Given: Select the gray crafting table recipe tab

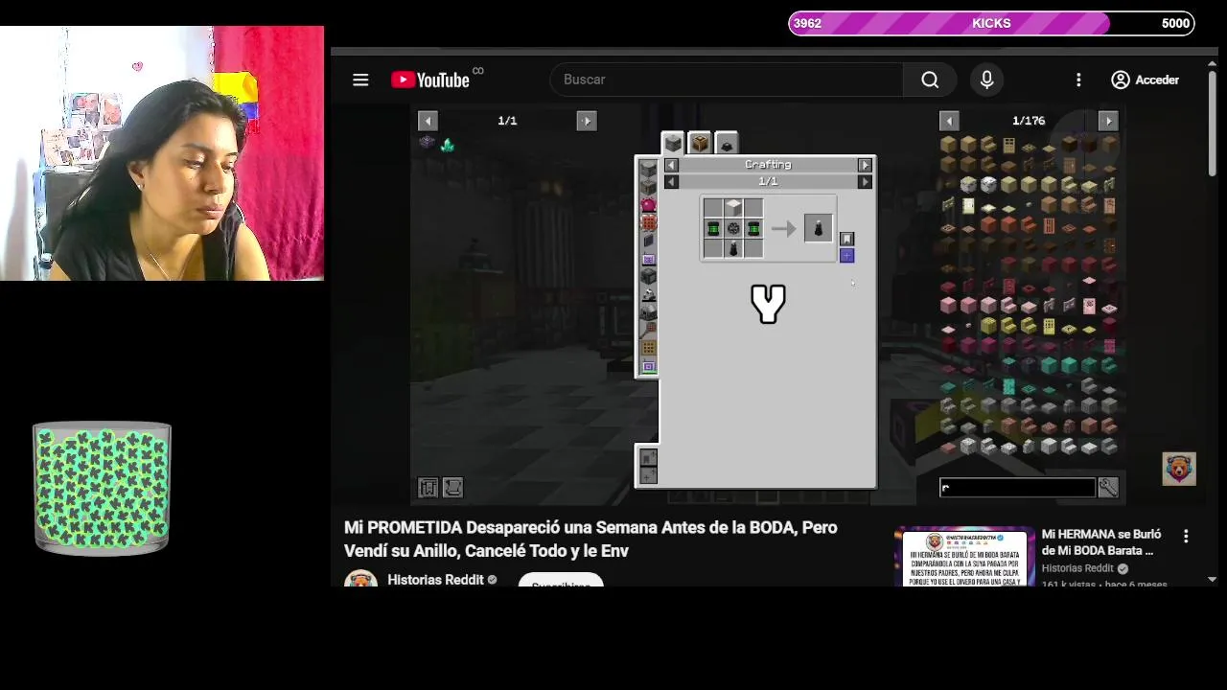Looking at the screenshot, I should 673,144.
